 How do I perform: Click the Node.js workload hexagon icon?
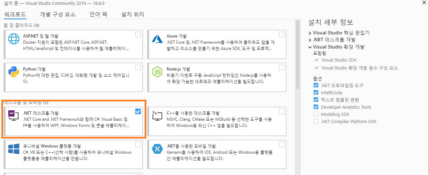tap(157, 72)
